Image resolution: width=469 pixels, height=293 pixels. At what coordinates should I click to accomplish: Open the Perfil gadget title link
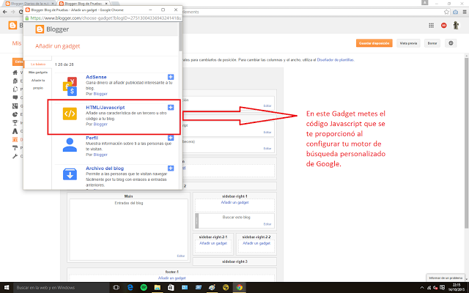[92, 138]
